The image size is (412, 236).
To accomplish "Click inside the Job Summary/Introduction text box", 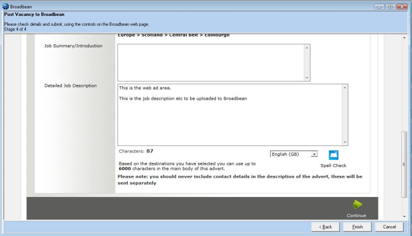I will pyautogui.click(x=211, y=63).
